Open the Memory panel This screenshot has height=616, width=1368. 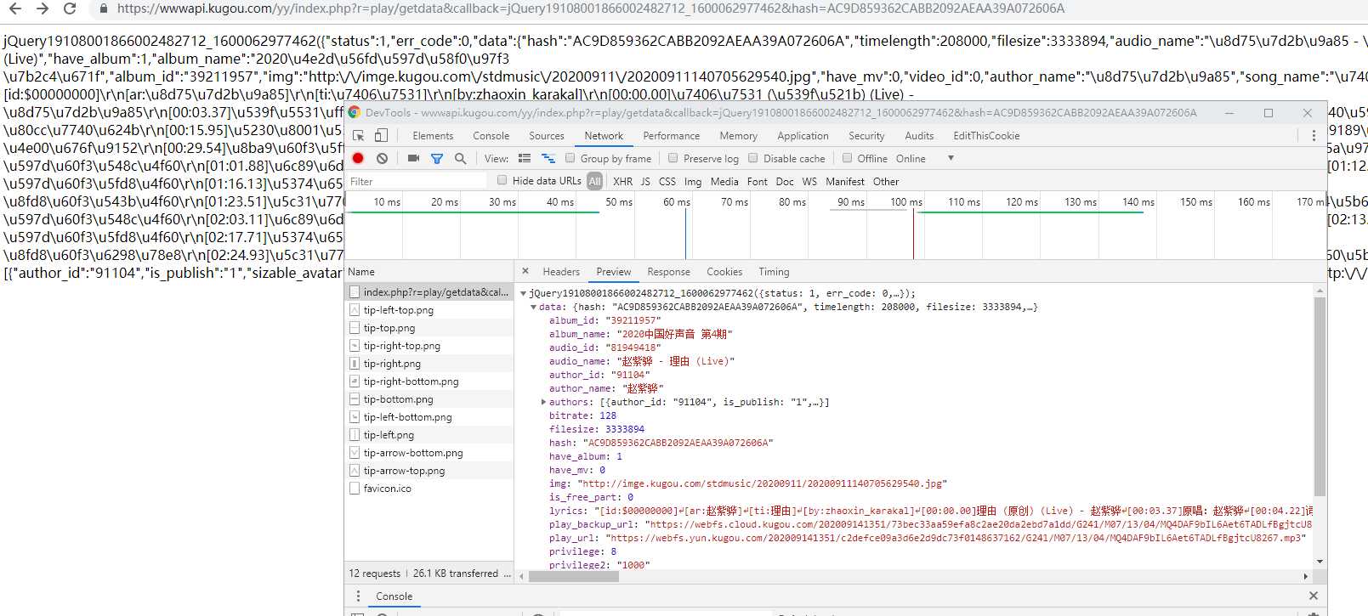pyautogui.click(x=738, y=136)
